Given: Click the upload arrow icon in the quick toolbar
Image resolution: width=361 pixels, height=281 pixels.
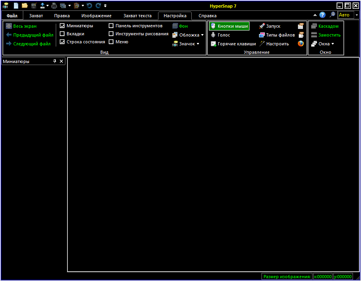Looking at the screenshot, I should (x=43, y=6).
